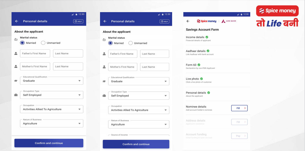Viewport: 305px width, 151px height.
Task: Select Unmarried radio on first screen
Action: pos(43,43)
